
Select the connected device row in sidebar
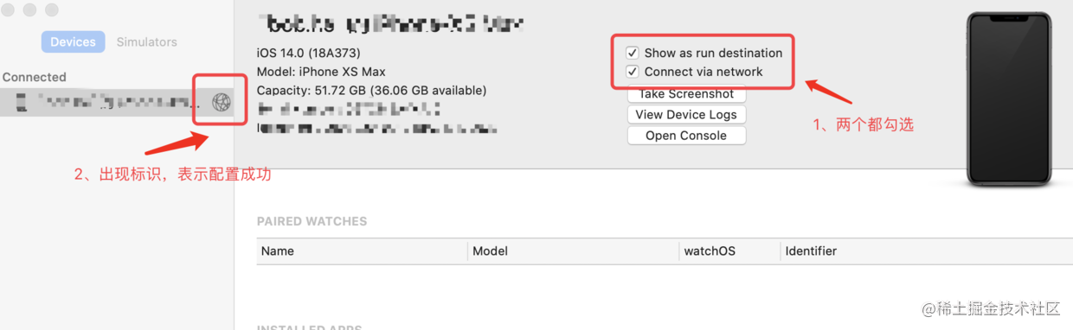pos(117,103)
